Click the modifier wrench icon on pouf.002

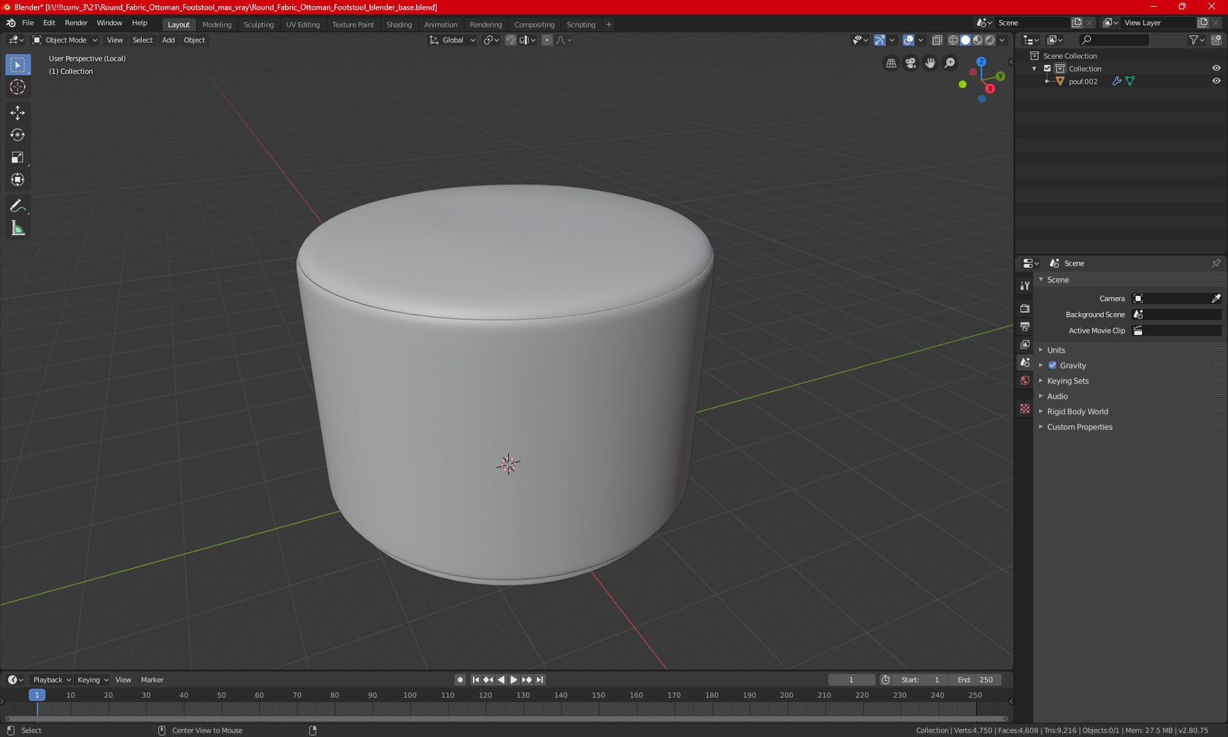(1117, 81)
